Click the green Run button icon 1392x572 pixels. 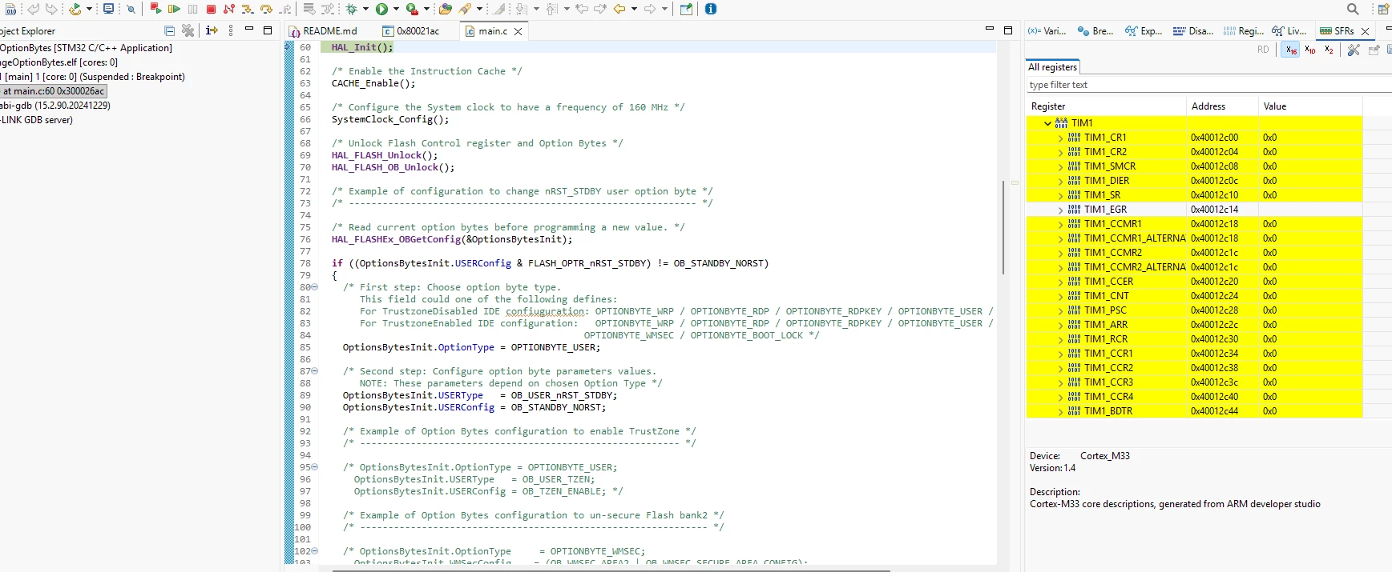point(381,9)
